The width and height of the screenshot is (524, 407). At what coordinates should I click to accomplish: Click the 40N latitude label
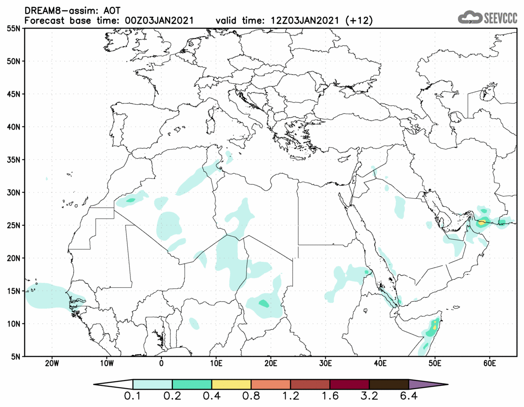click(13, 127)
